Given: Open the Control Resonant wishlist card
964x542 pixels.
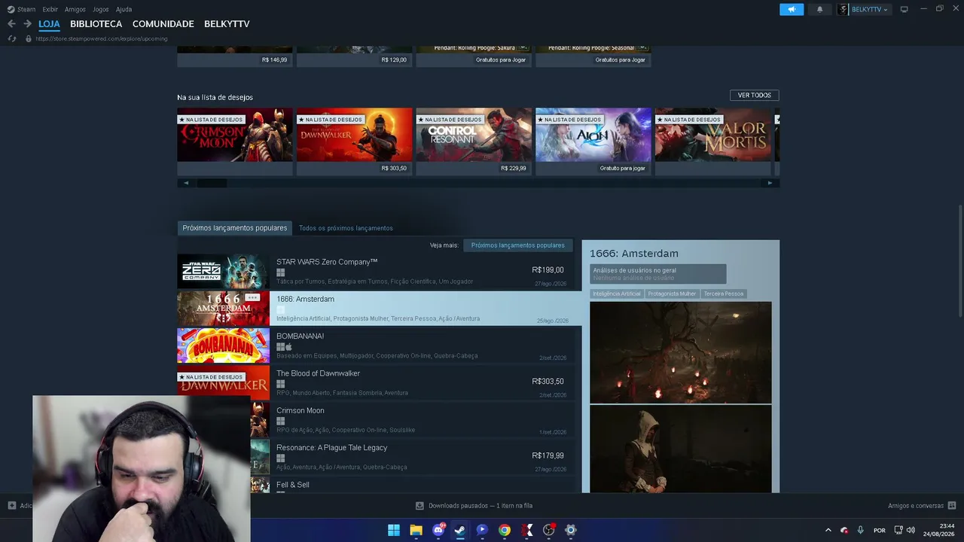Looking at the screenshot, I should pyautogui.click(x=474, y=142).
